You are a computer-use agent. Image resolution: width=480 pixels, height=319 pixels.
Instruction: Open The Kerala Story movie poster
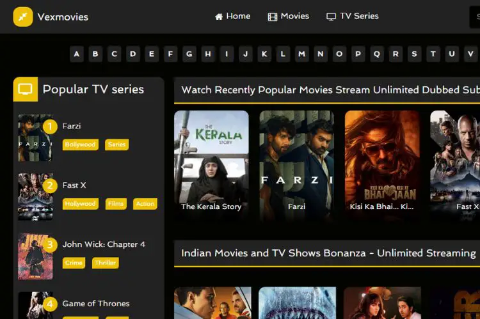211,165
